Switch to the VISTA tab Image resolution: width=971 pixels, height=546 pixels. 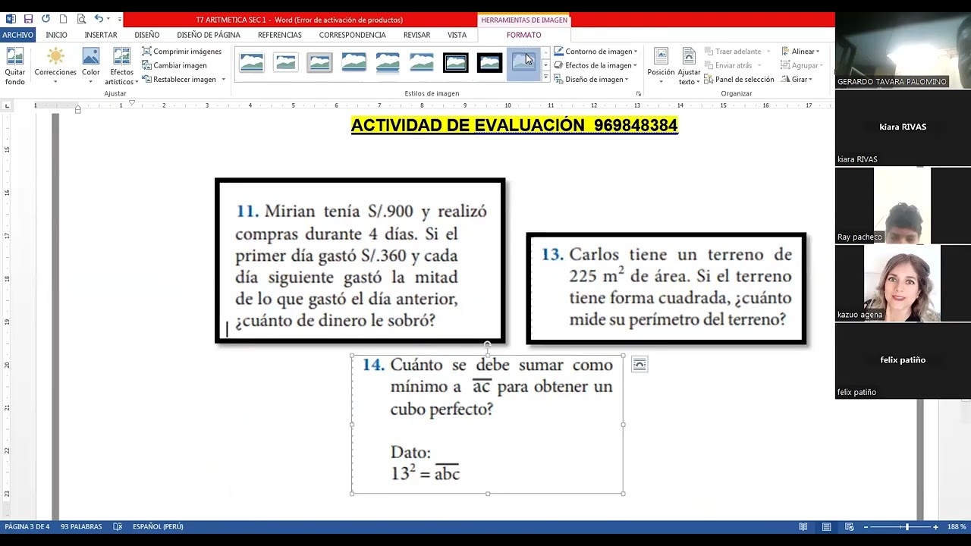coord(457,35)
